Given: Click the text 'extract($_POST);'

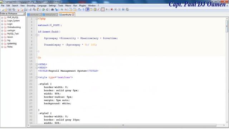Looking at the screenshot, I should [50, 25].
